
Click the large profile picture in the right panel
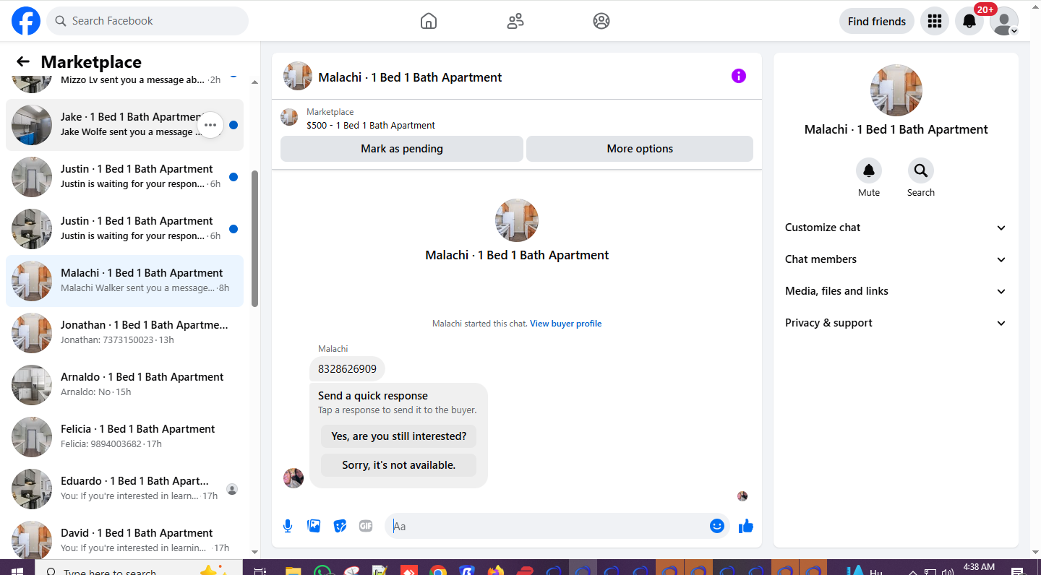(896, 90)
